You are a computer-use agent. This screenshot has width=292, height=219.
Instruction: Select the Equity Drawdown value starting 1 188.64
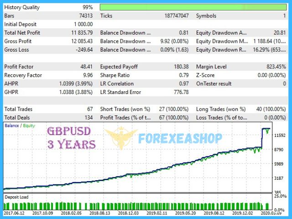[x=270, y=41]
